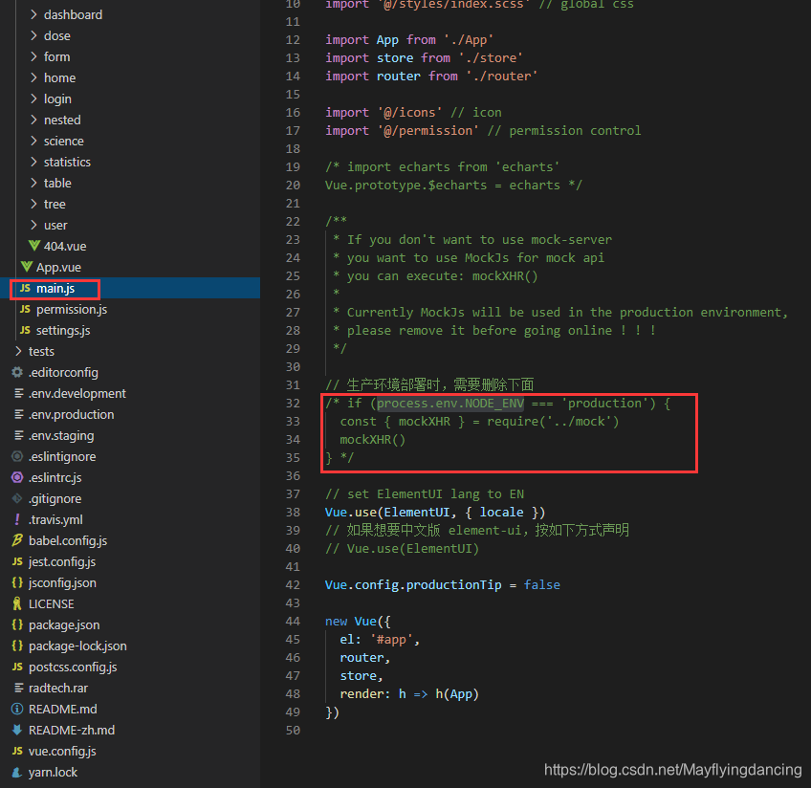Image resolution: width=811 pixels, height=788 pixels.
Task: Expand the statistics folder chevron
Action: click(x=33, y=162)
